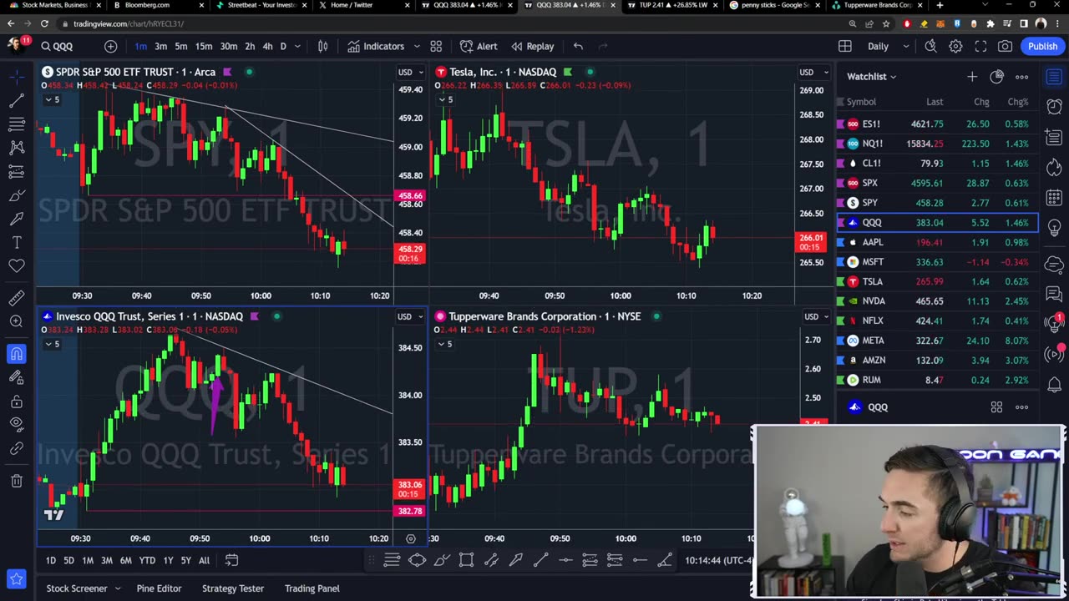1069x601 pixels.
Task: Open USD currency dropdown on SPY chart
Action: pos(410,73)
